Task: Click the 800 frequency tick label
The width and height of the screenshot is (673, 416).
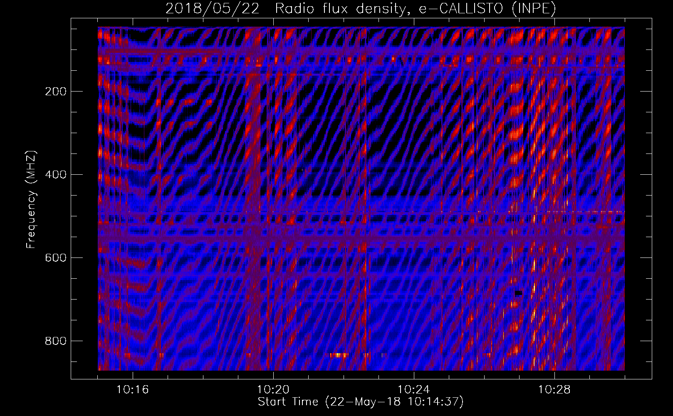Action: (56, 341)
